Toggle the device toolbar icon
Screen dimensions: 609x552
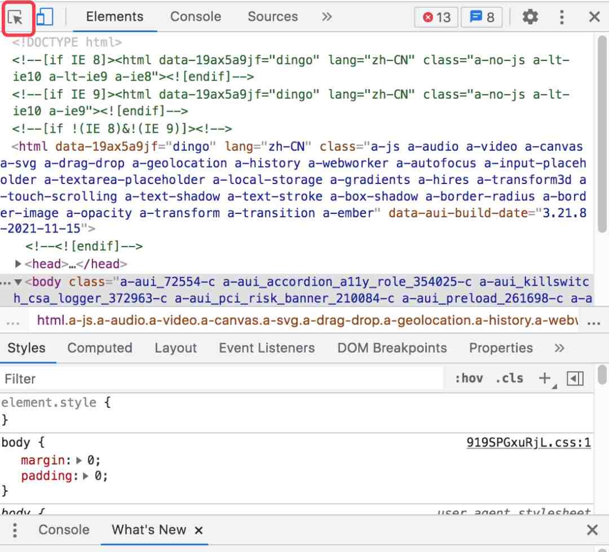[x=45, y=17]
